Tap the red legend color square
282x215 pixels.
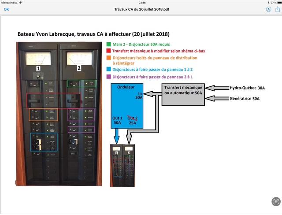[x=109, y=51]
